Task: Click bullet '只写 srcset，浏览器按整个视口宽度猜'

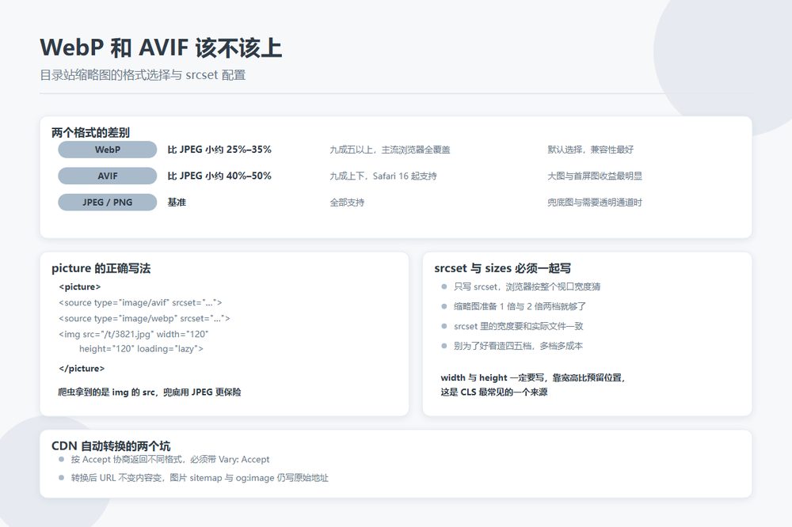Action: pyautogui.click(x=527, y=286)
